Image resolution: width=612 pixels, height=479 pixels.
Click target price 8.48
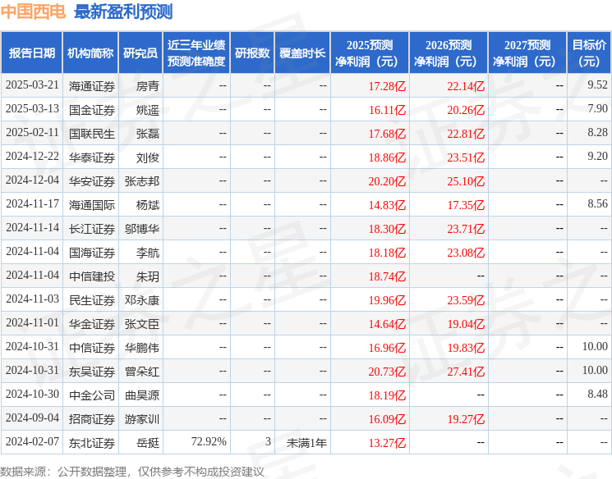[597, 395]
